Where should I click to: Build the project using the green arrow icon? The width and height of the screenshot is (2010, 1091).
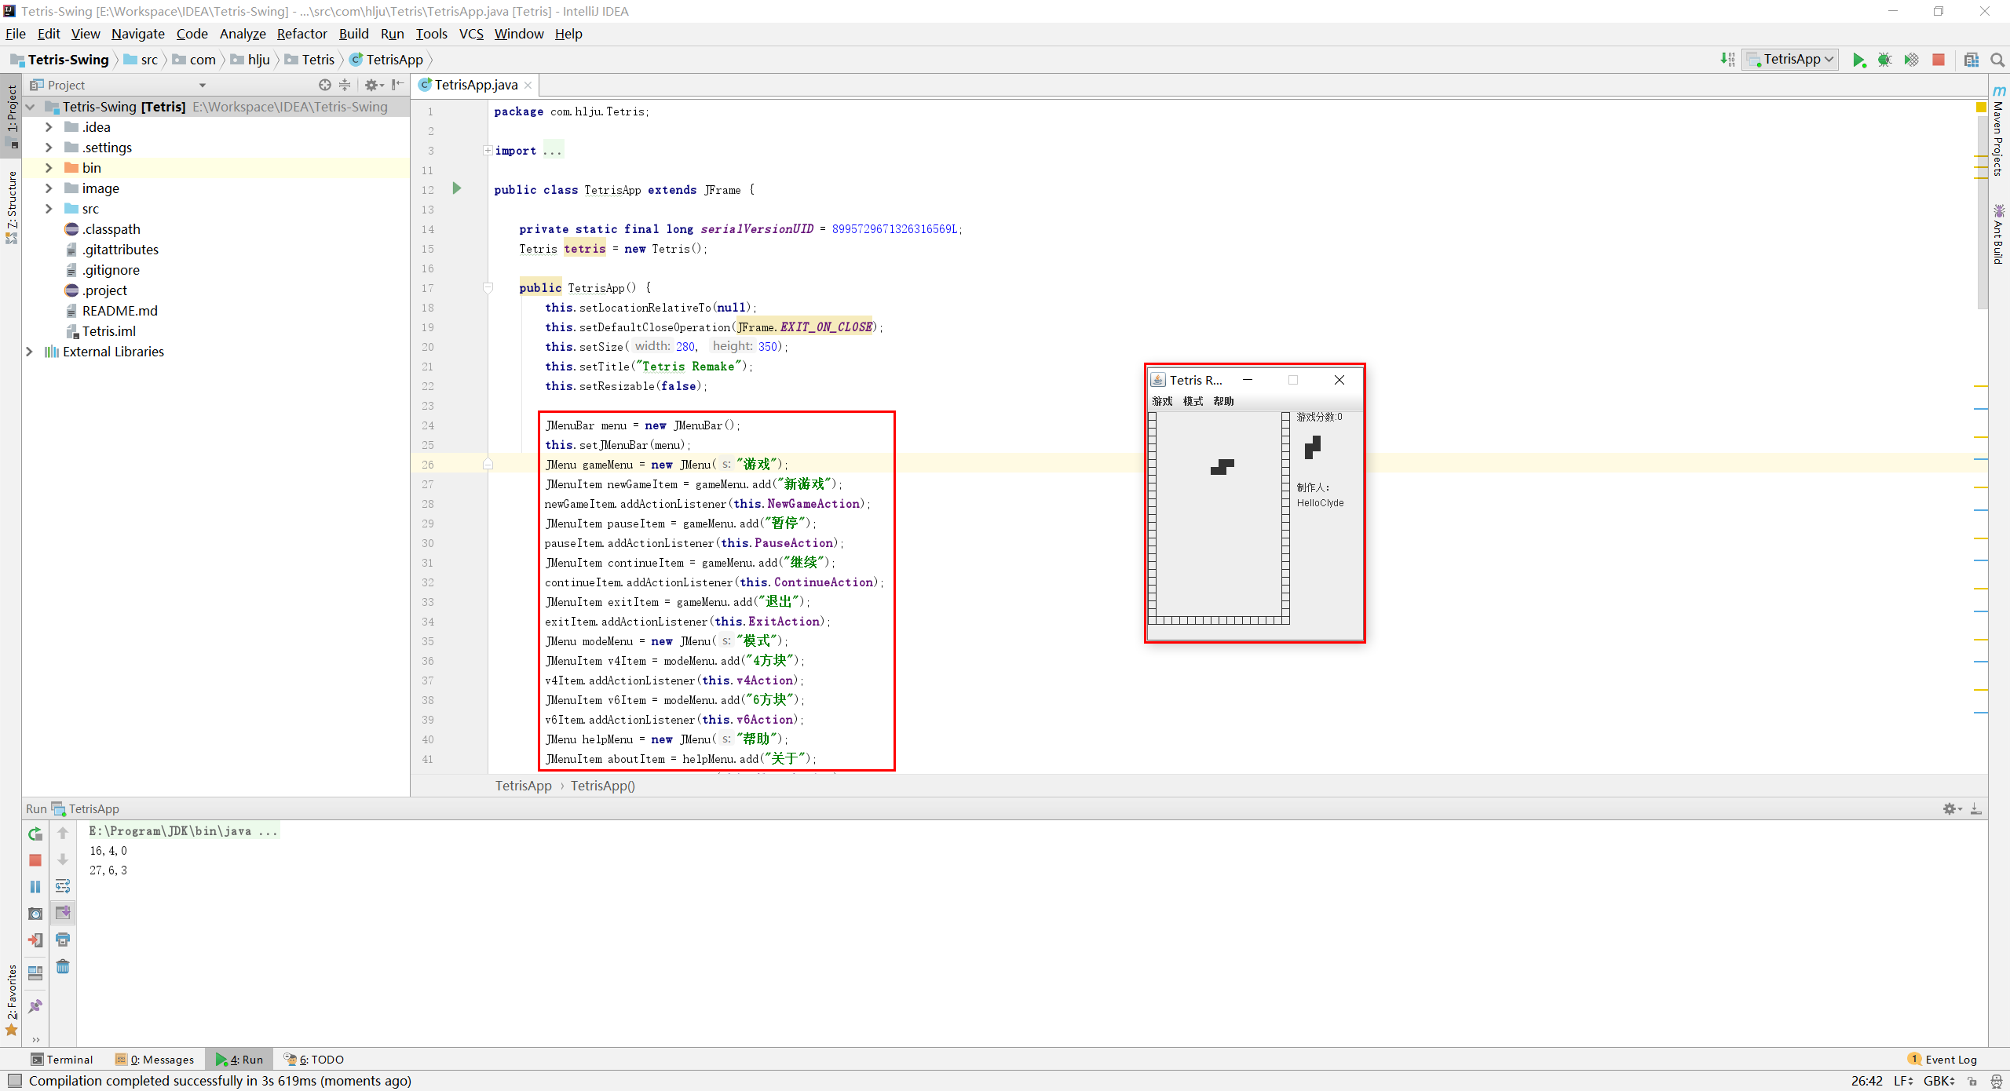(x=1727, y=60)
